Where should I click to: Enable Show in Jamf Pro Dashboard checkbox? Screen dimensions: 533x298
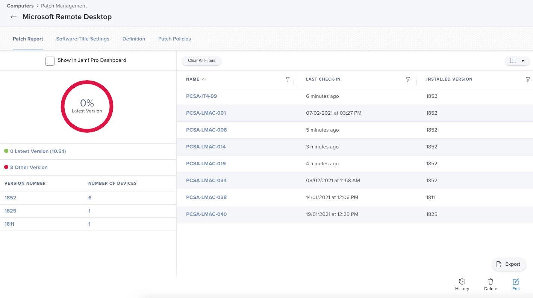click(50, 61)
